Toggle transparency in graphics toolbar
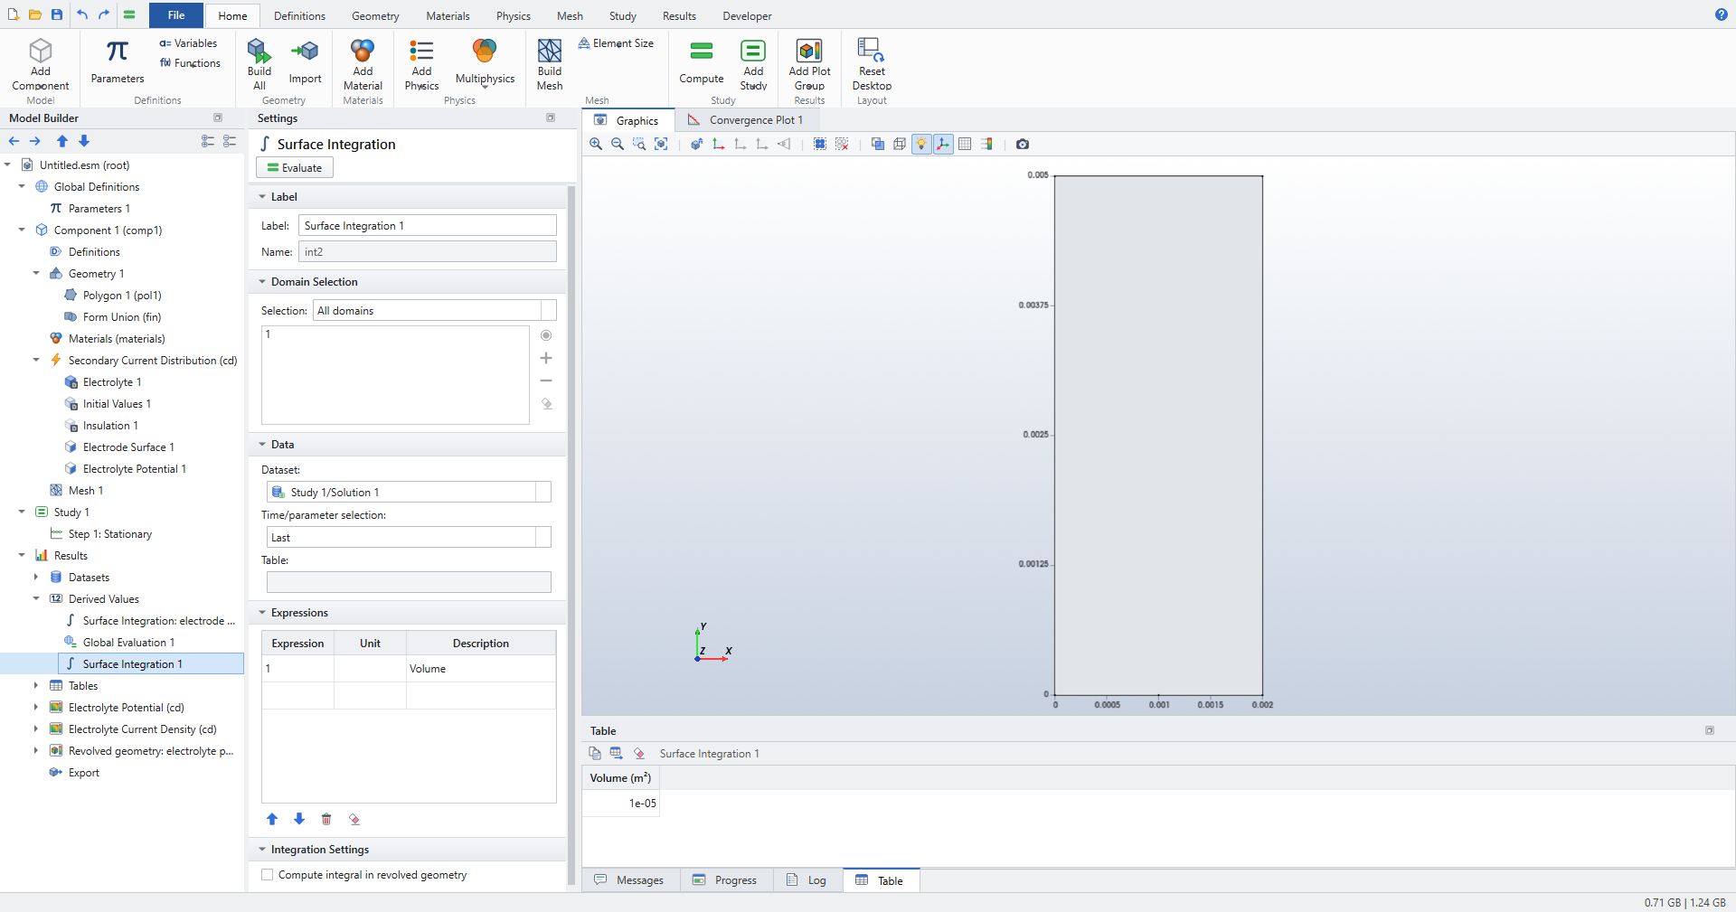Viewport: 1736px width, 912px height. (x=878, y=144)
